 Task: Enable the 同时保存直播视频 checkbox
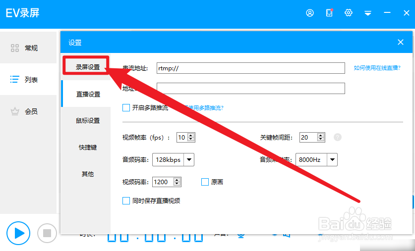(x=126, y=201)
